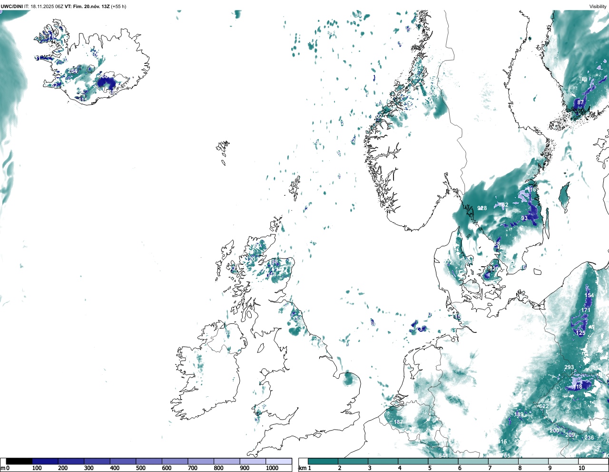Click the '762' value on the map
The width and height of the screenshot is (609, 472).
point(503,205)
